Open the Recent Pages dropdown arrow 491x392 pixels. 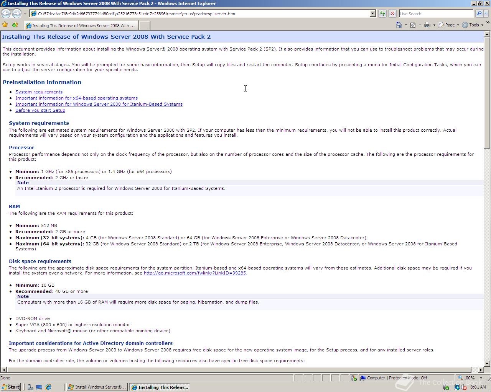25,14
